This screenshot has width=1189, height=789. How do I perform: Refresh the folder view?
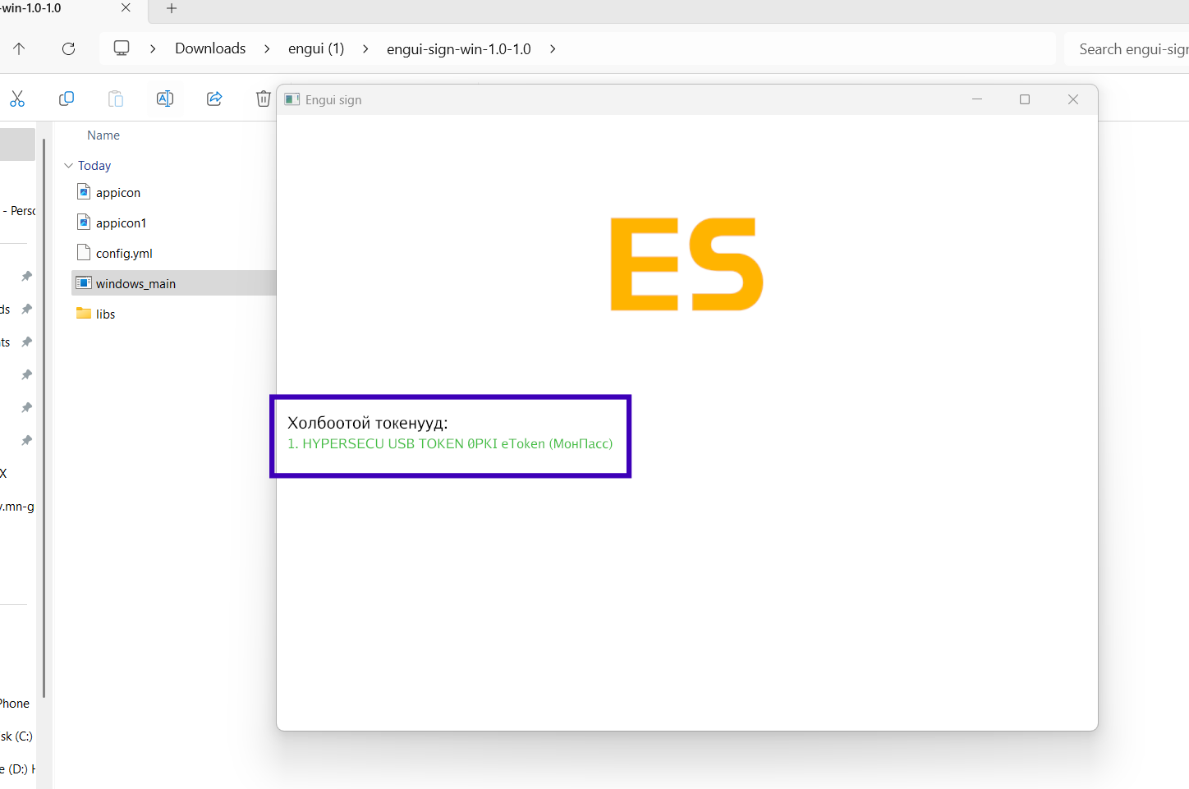tap(69, 48)
